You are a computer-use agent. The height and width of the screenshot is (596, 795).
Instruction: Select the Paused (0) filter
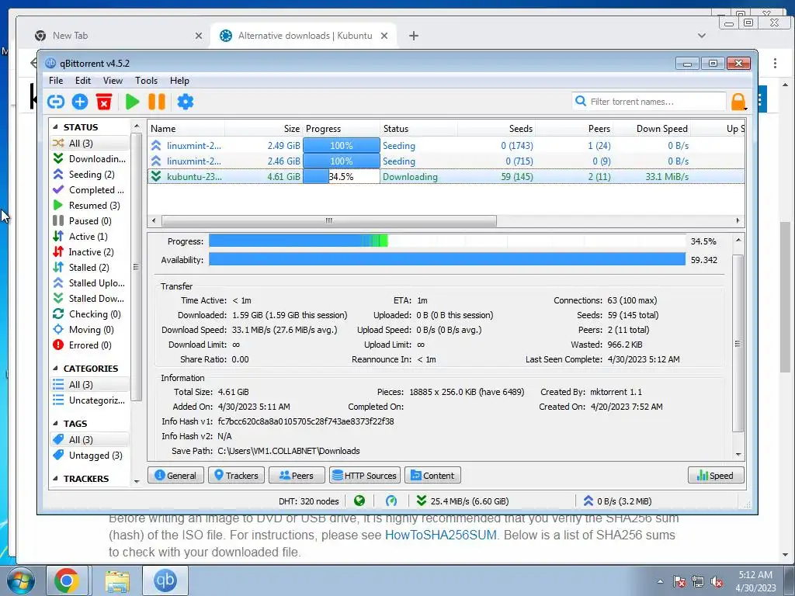click(90, 221)
